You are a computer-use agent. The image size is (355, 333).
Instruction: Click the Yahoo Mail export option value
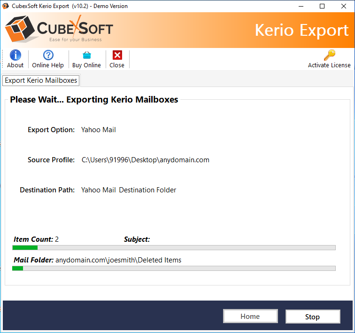[x=98, y=130]
